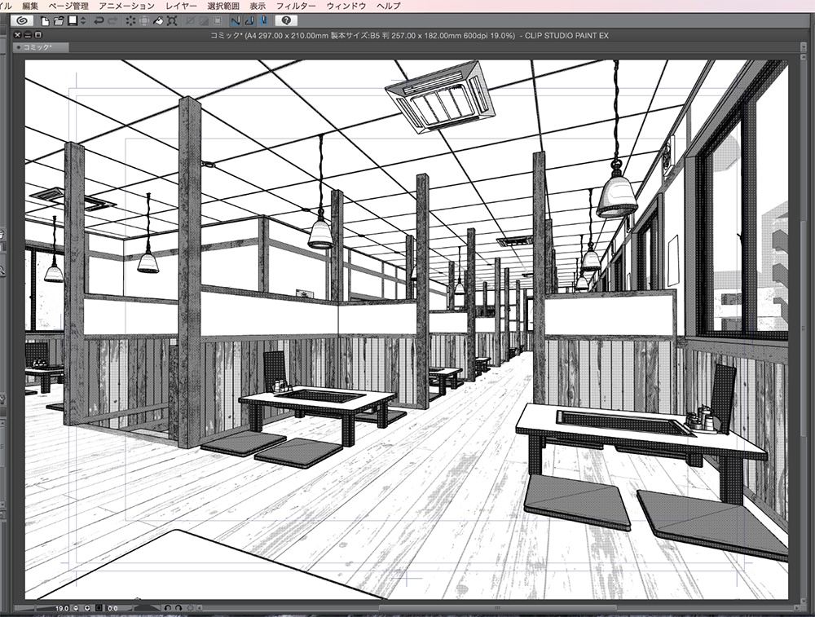Open CLIP STUDIO support help icon
This screenshot has height=617, width=815.
286,21
